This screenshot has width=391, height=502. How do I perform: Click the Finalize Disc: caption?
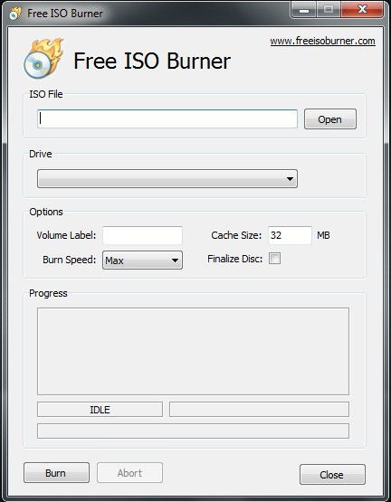pos(234,259)
